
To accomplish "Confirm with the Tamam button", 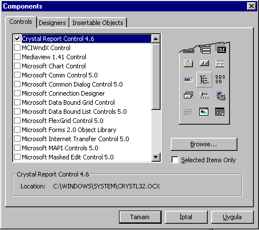I will (140, 217).
